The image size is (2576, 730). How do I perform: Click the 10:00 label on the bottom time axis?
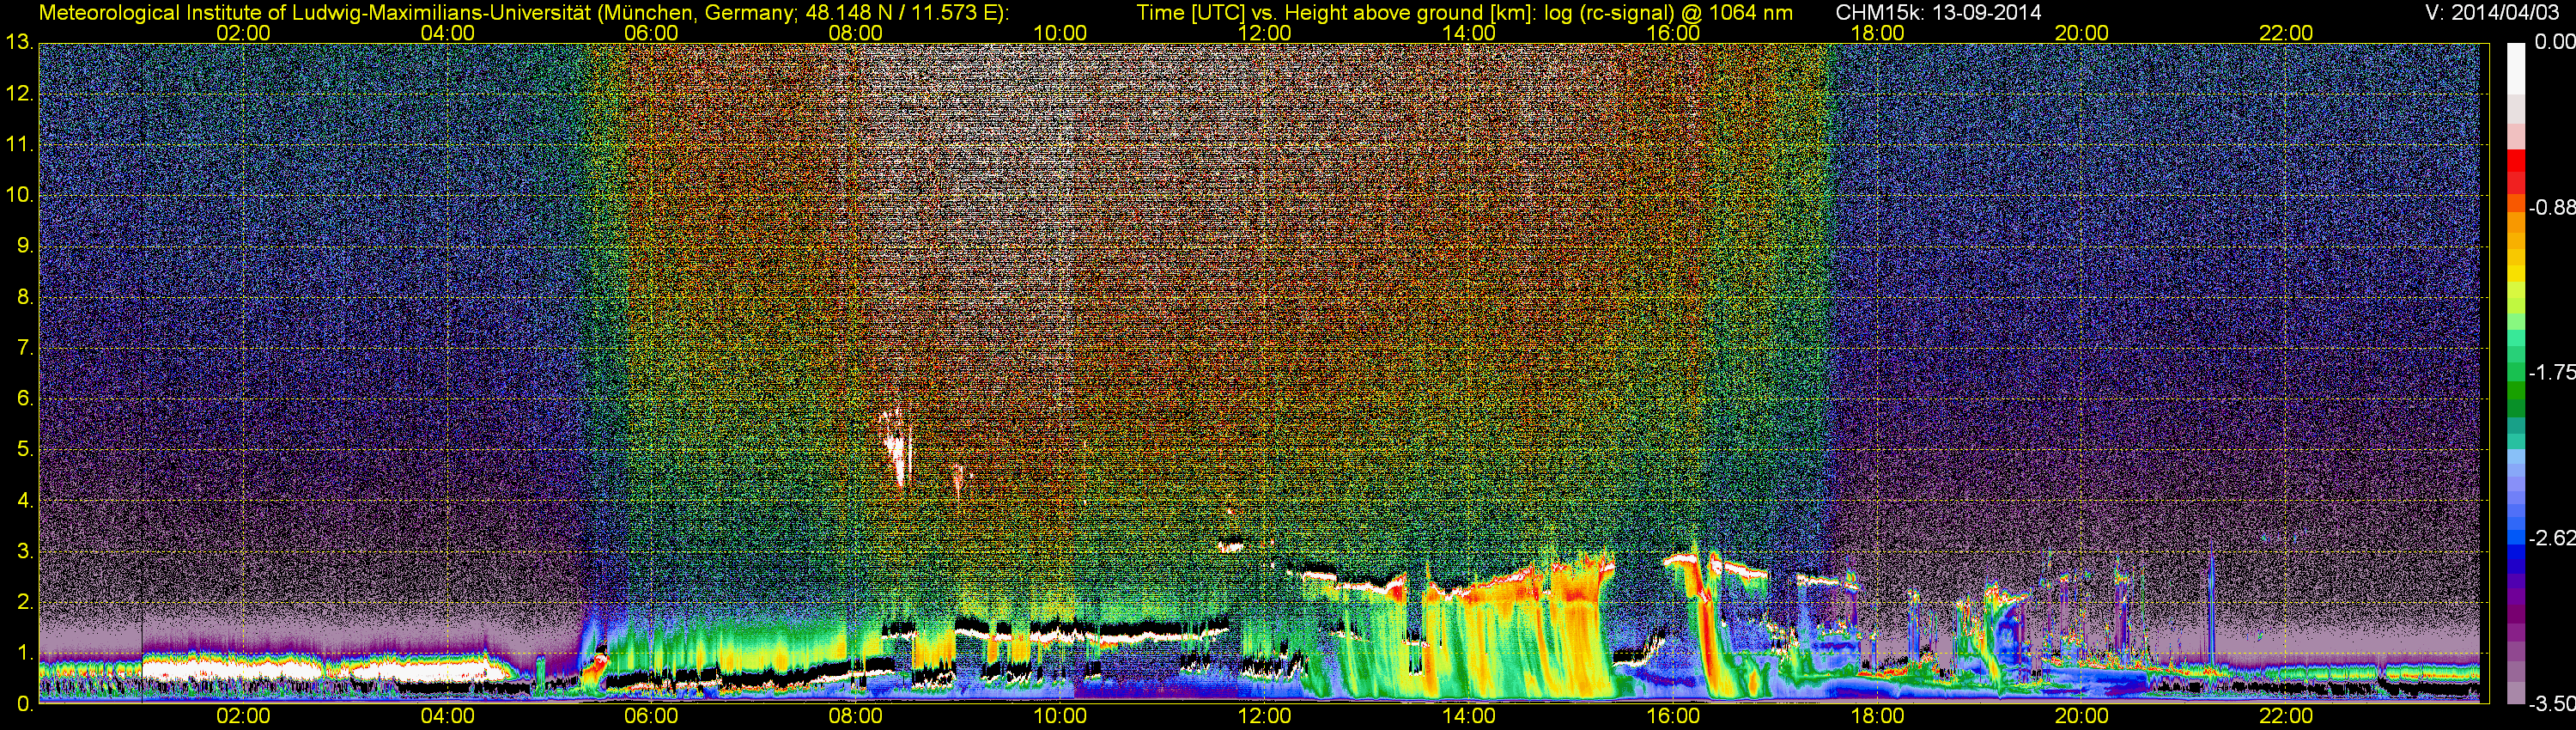coord(1060,716)
